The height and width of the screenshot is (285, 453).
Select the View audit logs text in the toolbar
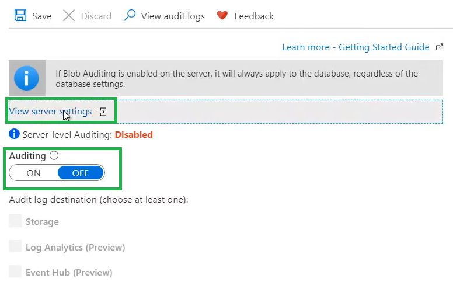pos(173,16)
